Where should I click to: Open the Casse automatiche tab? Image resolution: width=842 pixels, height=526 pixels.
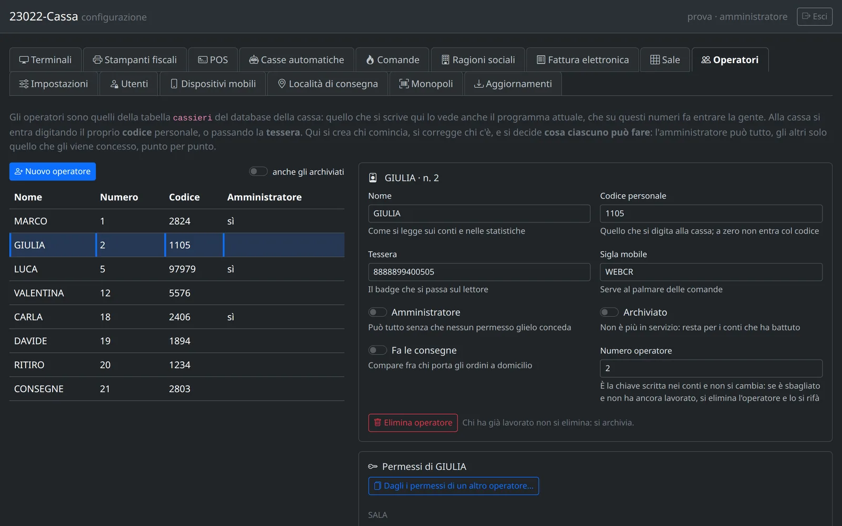click(x=297, y=60)
